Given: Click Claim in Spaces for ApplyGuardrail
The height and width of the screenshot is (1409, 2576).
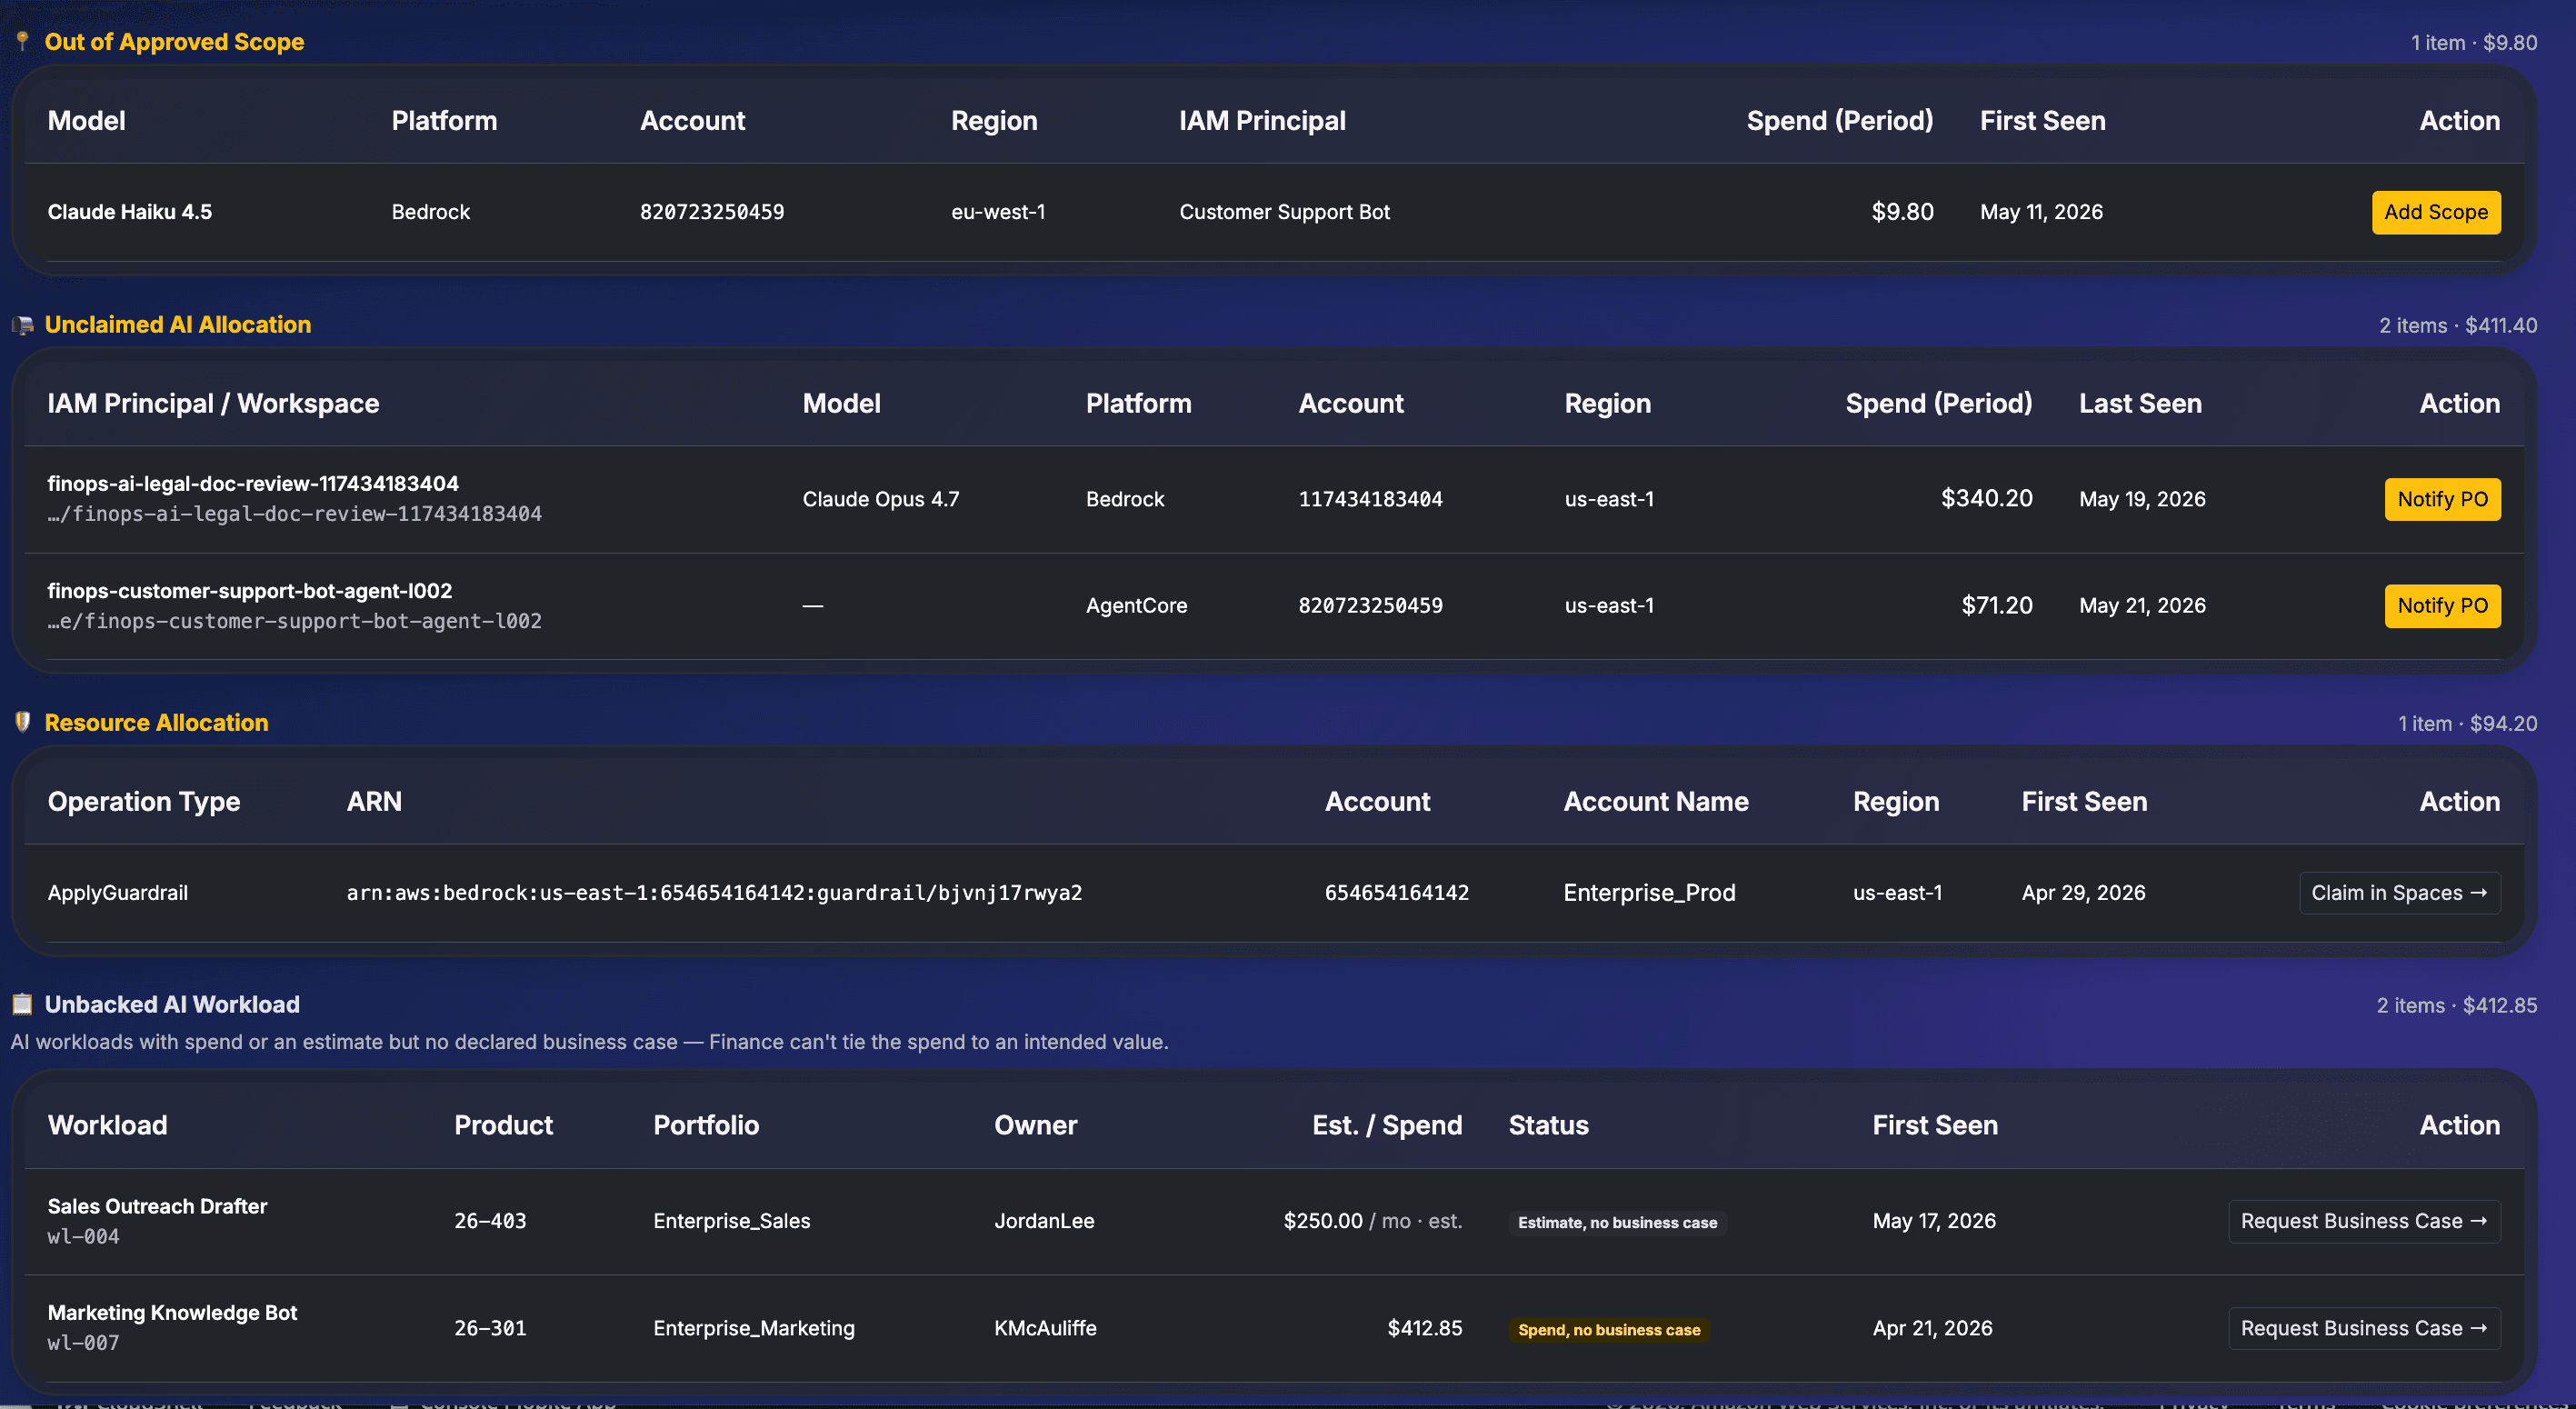Looking at the screenshot, I should [2399, 893].
